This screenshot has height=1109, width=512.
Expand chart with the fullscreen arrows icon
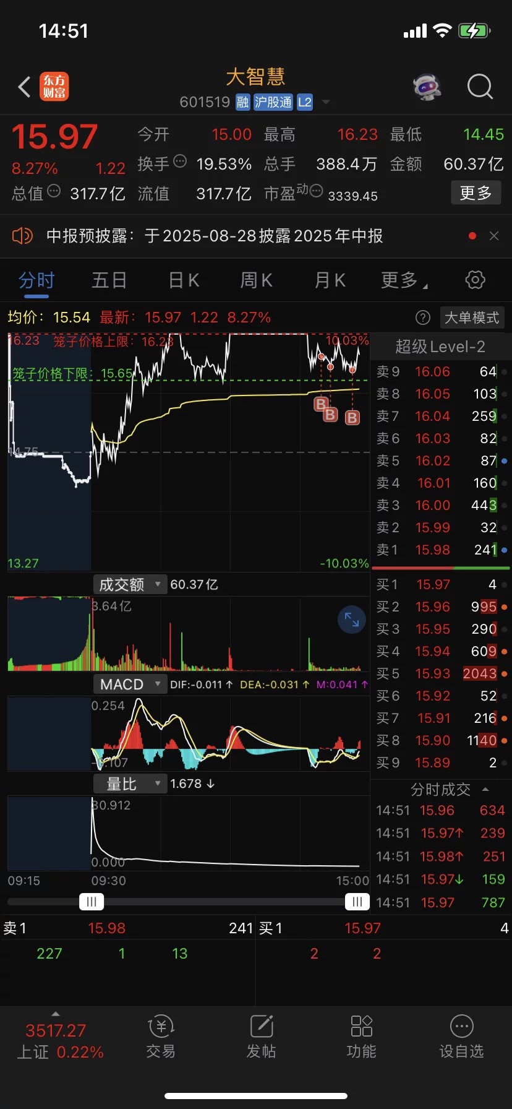(x=352, y=619)
